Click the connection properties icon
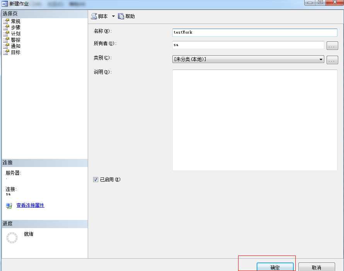 [9, 206]
